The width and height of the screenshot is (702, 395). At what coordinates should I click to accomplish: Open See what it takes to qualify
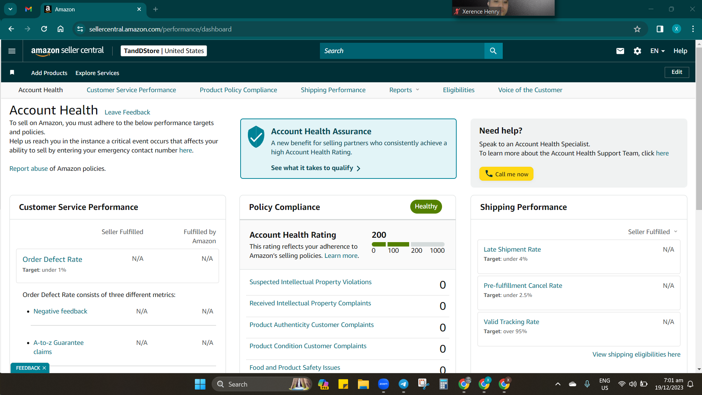[316, 168]
